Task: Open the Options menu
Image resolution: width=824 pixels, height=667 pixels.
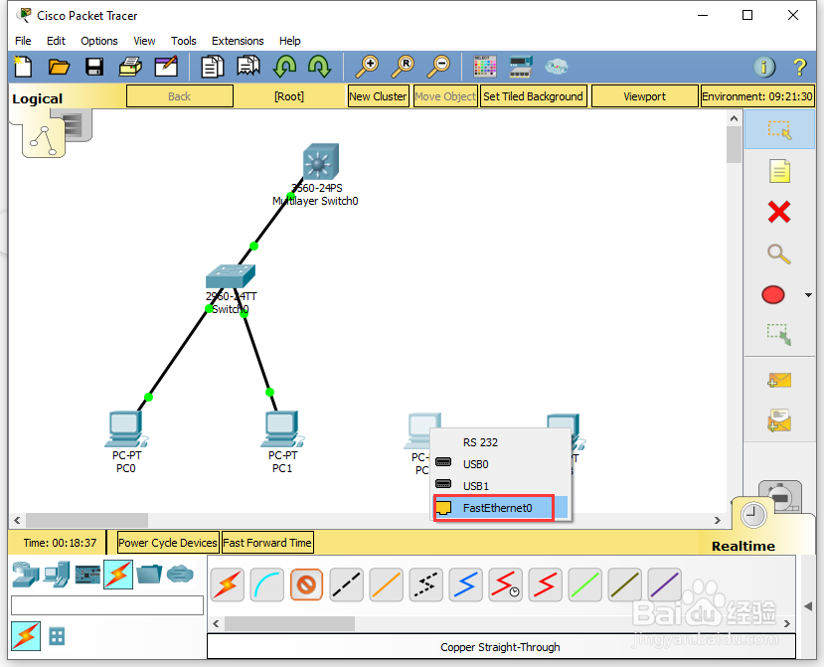Action: (99, 41)
